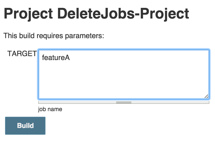Screen dimensions: 215x142
Task: Click the gray bar beneath the TARGET textarea
Action: (x=124, y=102)
